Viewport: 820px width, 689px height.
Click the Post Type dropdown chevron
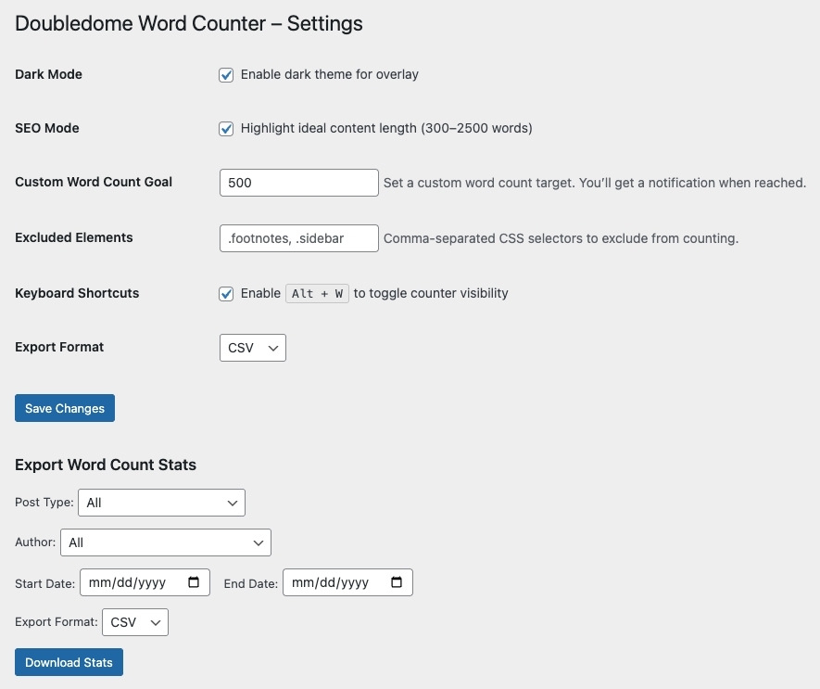click(x=233, y=503)
